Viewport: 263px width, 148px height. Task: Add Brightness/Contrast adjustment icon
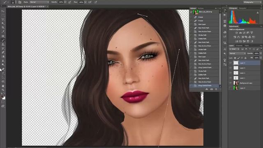point(237,33)
